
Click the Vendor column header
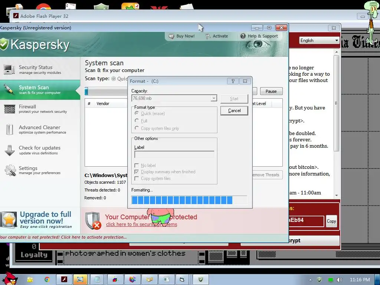click(103, 104)
